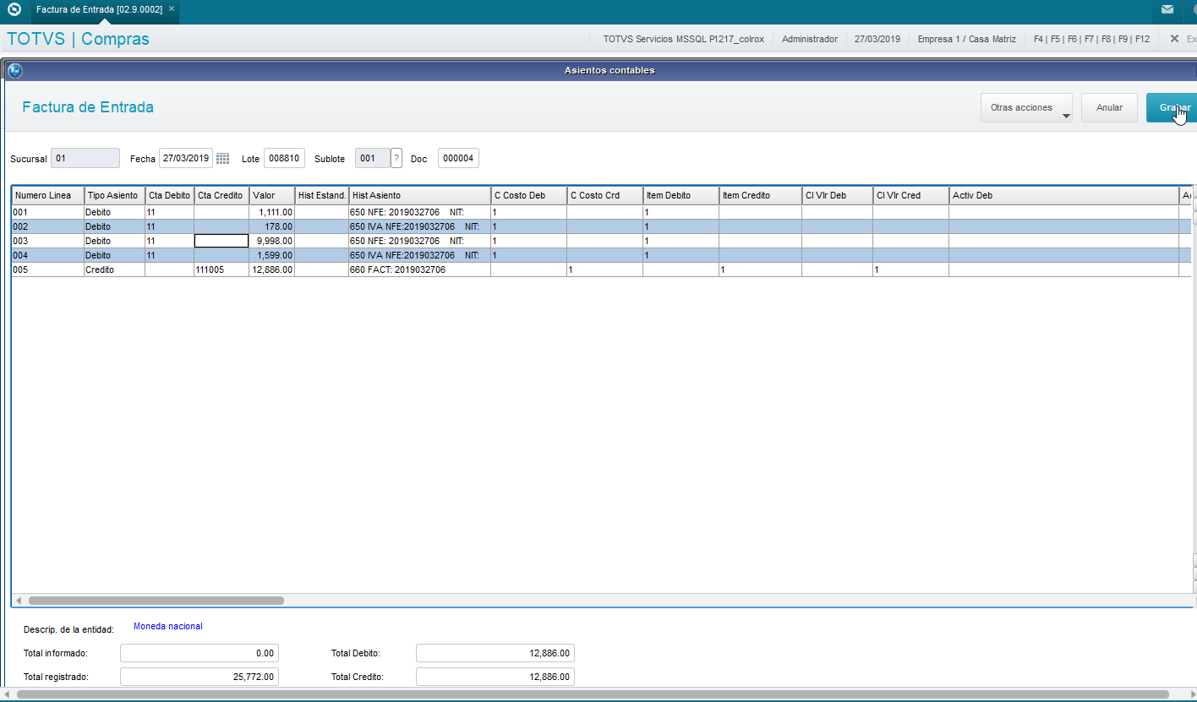The image size is (1197, 702).
Task: Click the active empty Cta Credito cell in line 003
Action: pyautogui.click(x=221, y=241)
